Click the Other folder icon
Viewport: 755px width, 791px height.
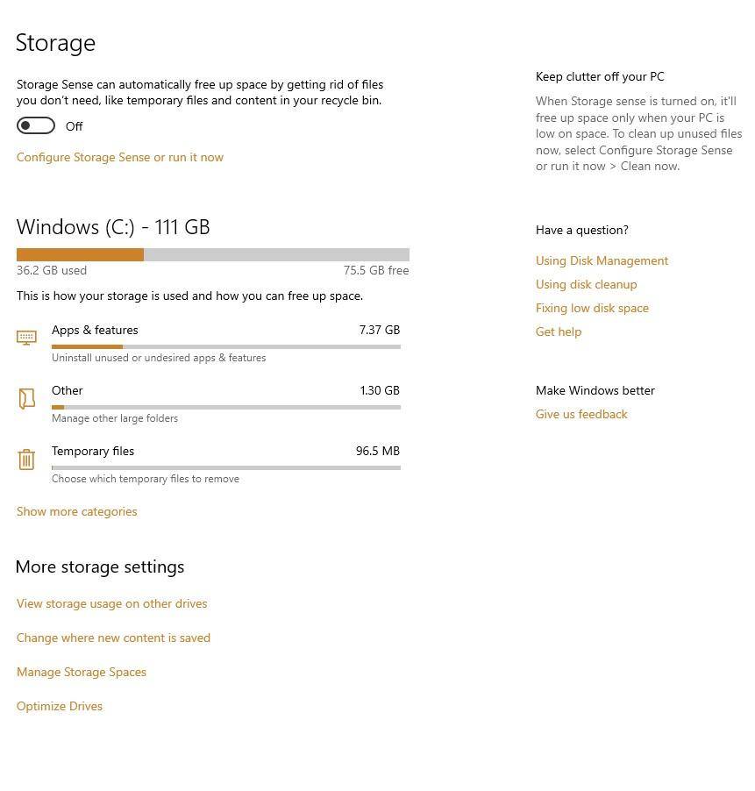(x=26, y=398)
